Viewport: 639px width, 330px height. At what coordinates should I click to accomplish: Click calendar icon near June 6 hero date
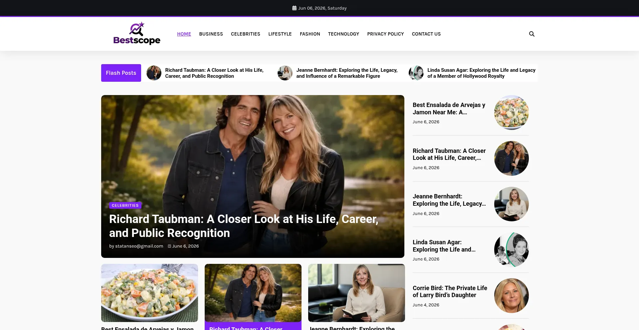[x=169, y=246]
